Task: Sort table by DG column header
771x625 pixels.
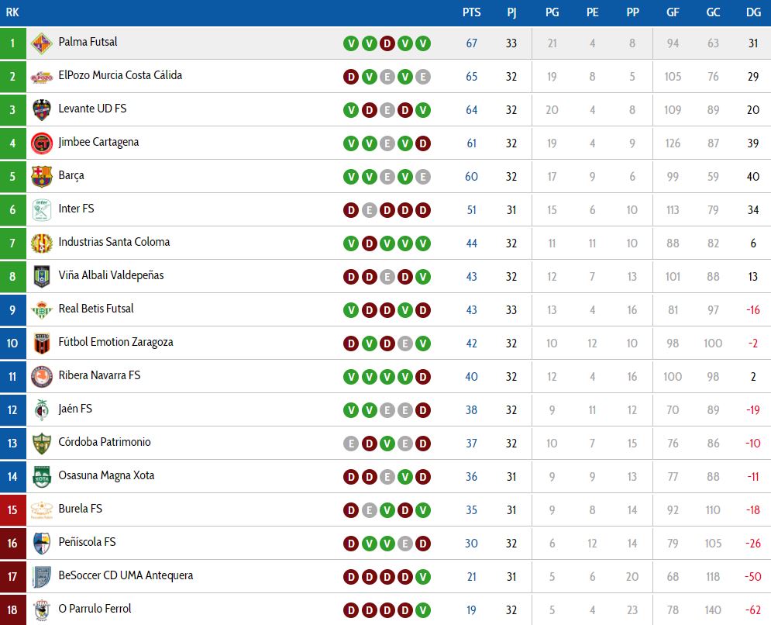Action: coord(753,12)
